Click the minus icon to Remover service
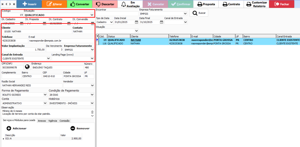The height and width of the screenshot is (147, 300). click(73, 128)
